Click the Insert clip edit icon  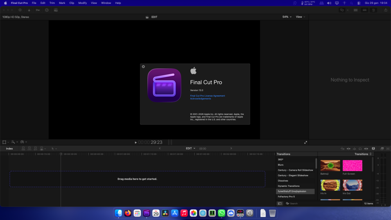pos(29,148)
